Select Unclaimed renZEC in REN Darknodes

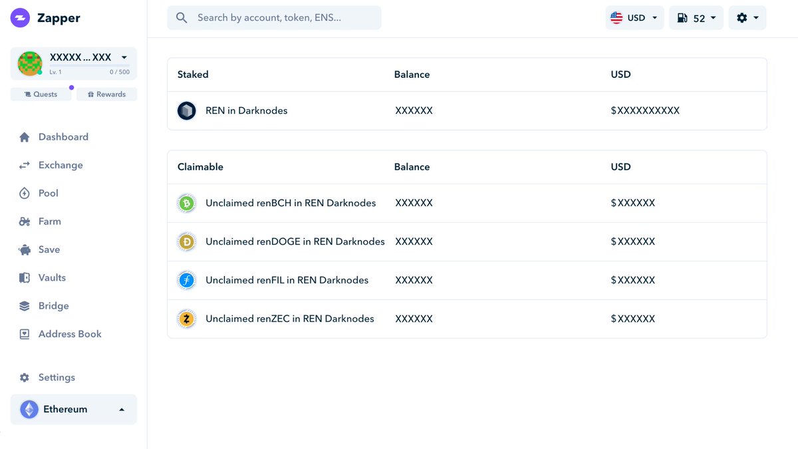click(x=467, y=319)
